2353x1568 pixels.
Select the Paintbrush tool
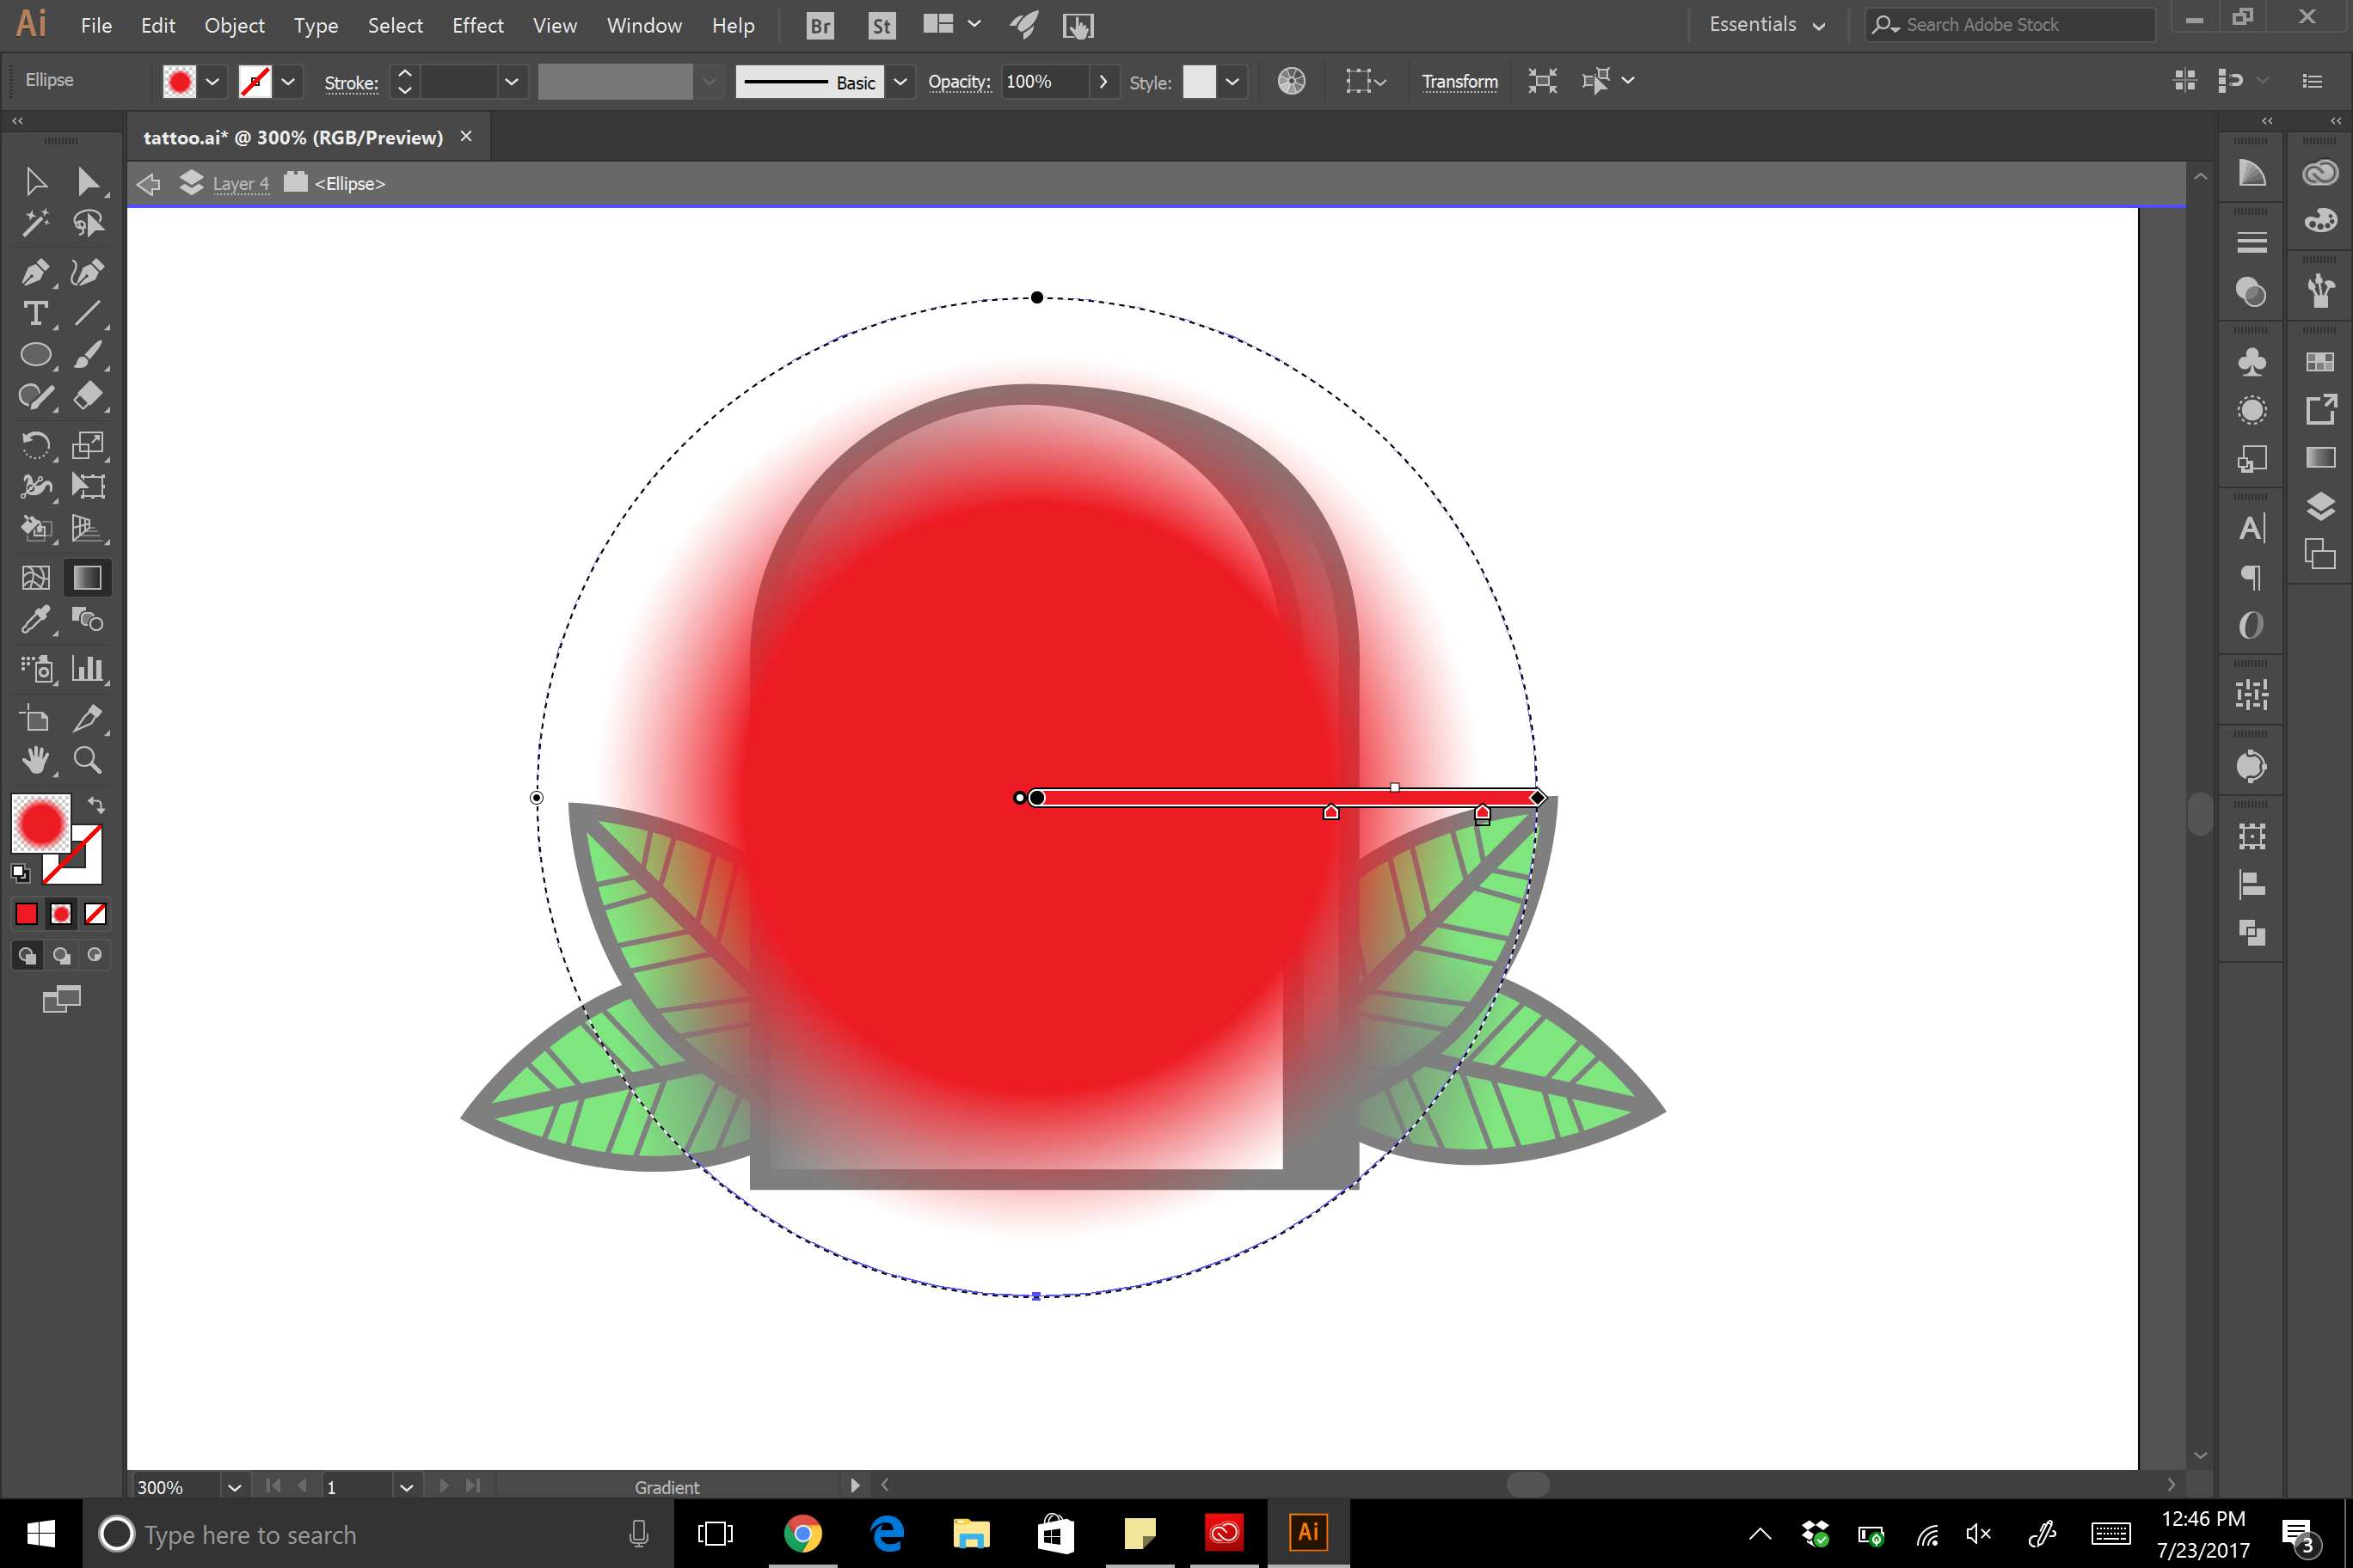tap(88, 355)
